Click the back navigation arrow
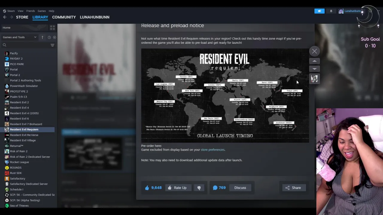The width and height of the screenshot is (383, 215). (x=5, y=17)
